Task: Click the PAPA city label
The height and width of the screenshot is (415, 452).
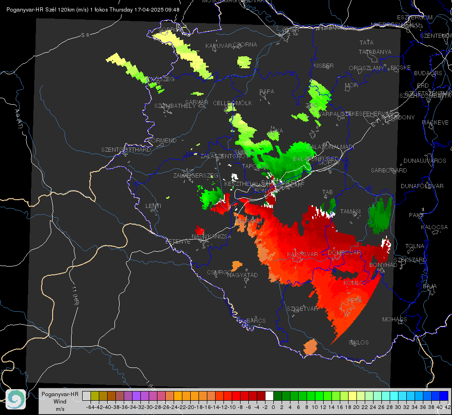Action: tap(267, 92)
